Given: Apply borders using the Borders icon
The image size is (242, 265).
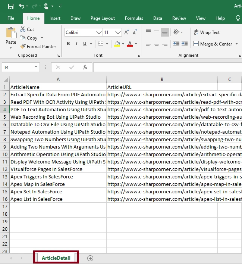Looking at the screenshot, I should pos(101,44).
